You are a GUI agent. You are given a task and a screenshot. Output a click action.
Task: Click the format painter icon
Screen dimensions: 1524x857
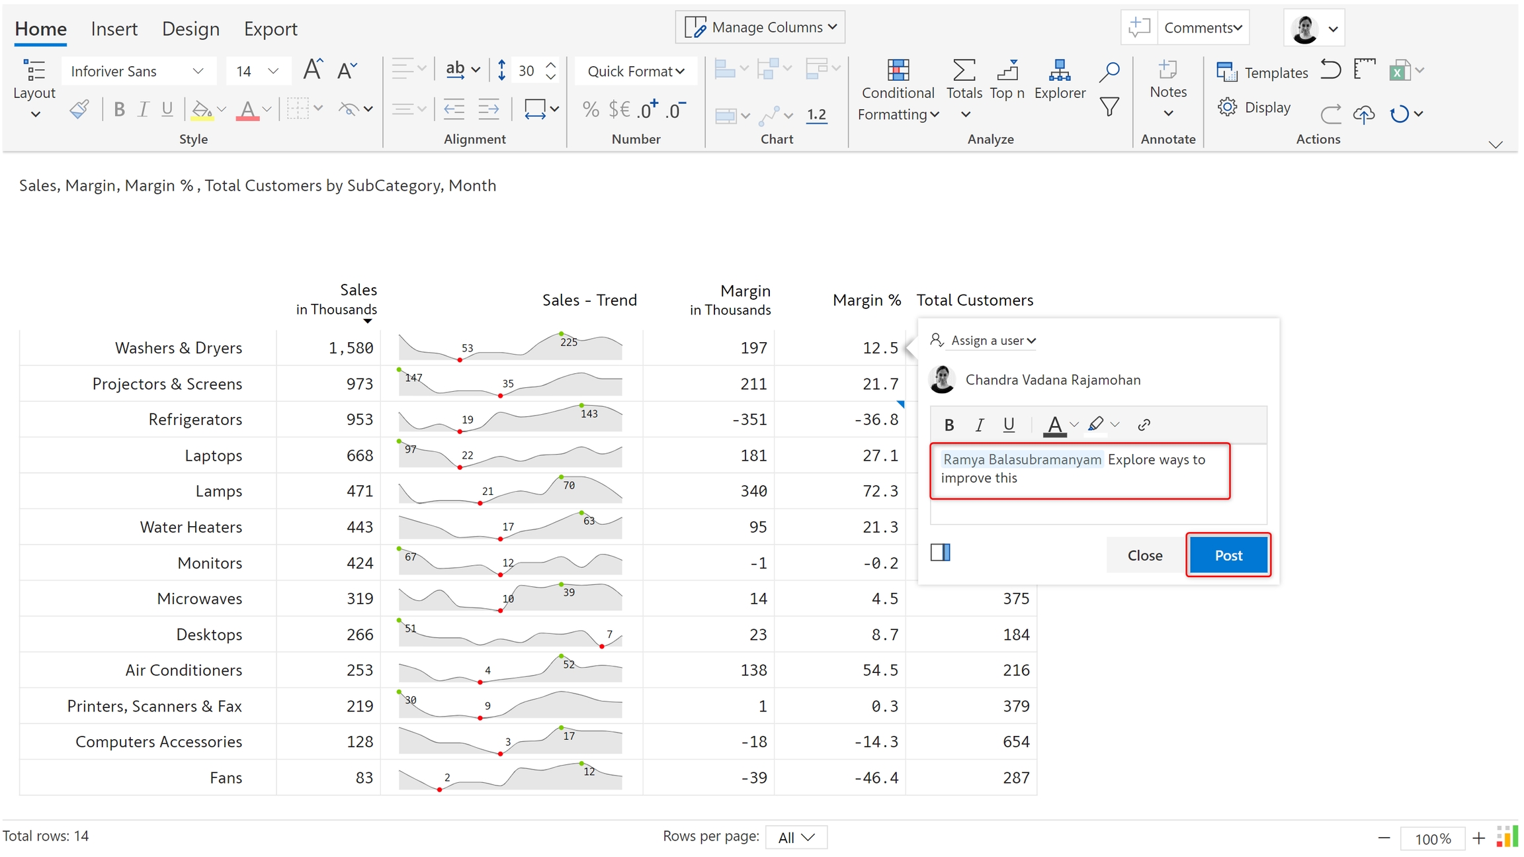click(x=79, y=109)
